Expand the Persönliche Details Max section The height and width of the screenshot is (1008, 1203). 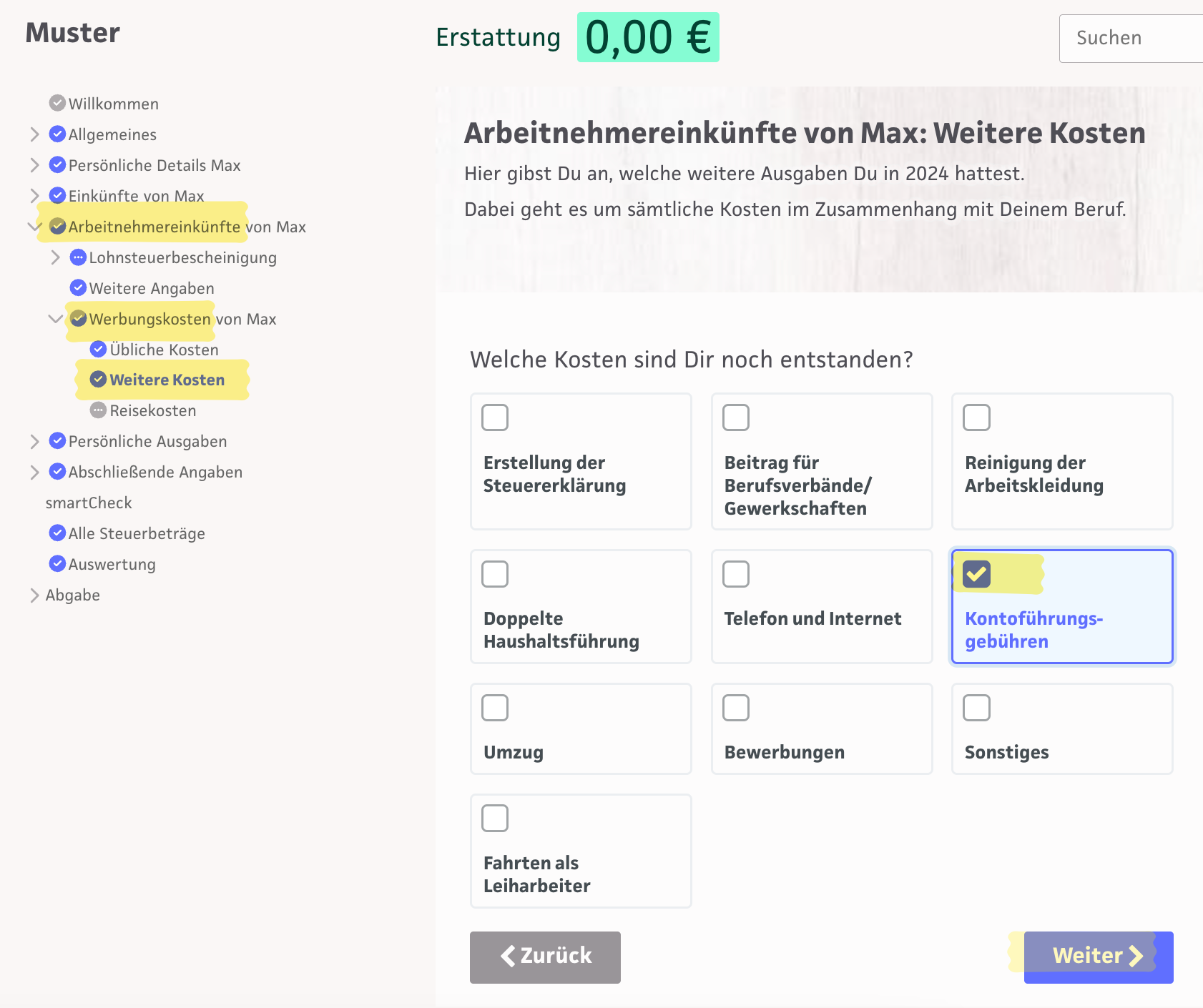click(x=34, y=165)
